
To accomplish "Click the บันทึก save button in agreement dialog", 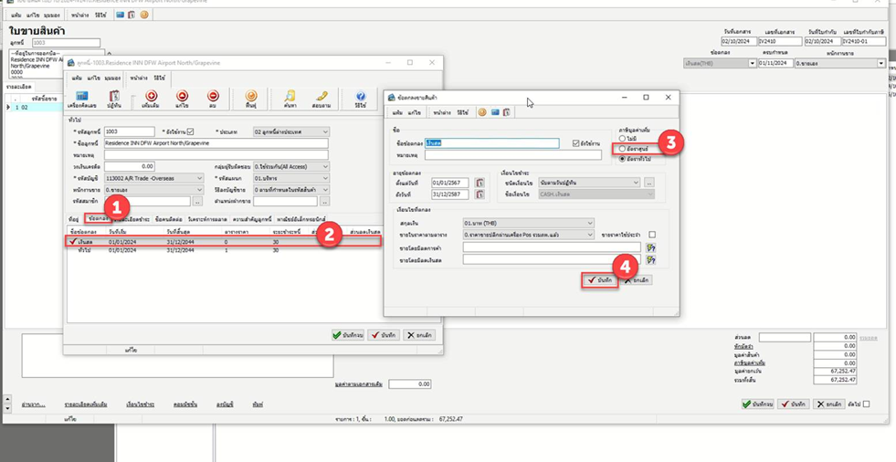I will 600,280.
